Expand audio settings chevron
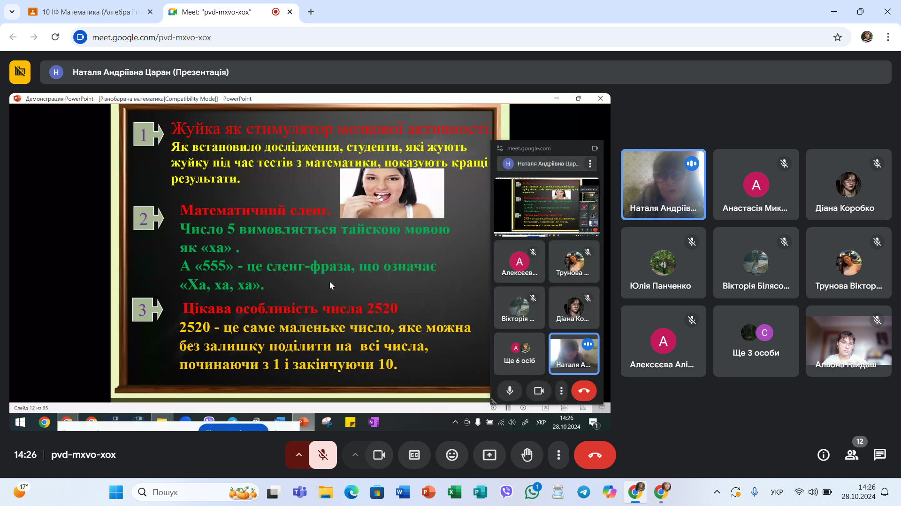 [298, 455]
